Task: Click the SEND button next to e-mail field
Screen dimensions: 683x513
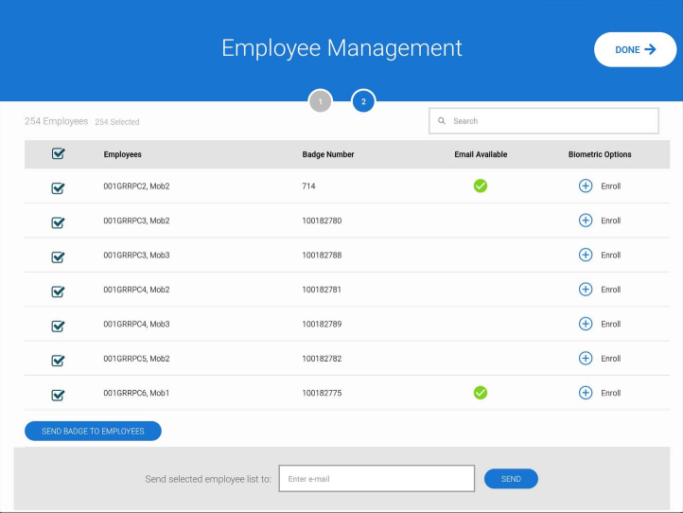Action: [x=511, y=479]
